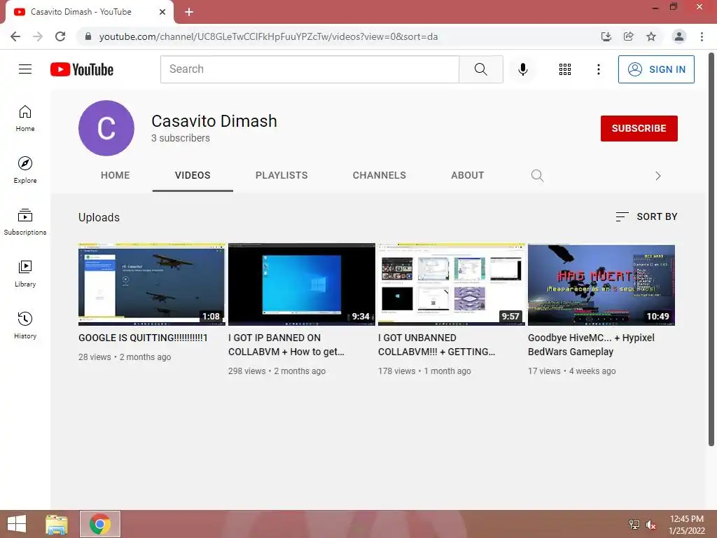Image resolution: width=717 pixels, height=538 pixels.
Task: Switch to the PLAYLISTS tab
Action: coord(281,176)
